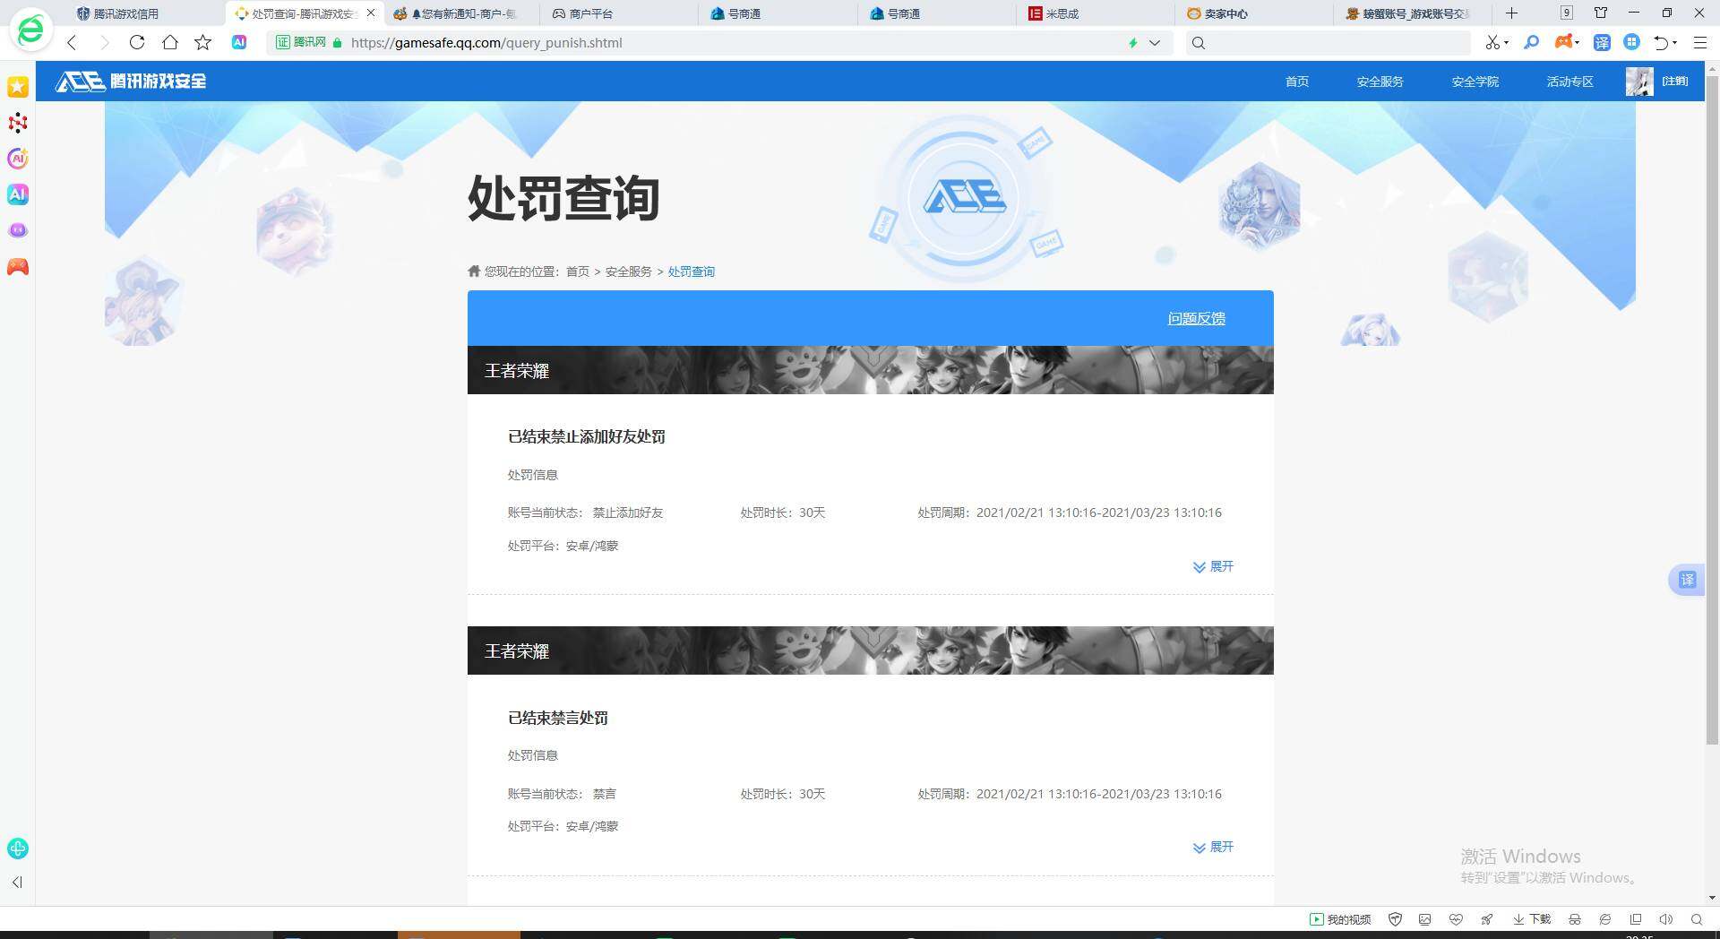Open the dropdown arrow beside the address bar
The width and height of the screenshot is (1720, 939).
click(1155, 42)
